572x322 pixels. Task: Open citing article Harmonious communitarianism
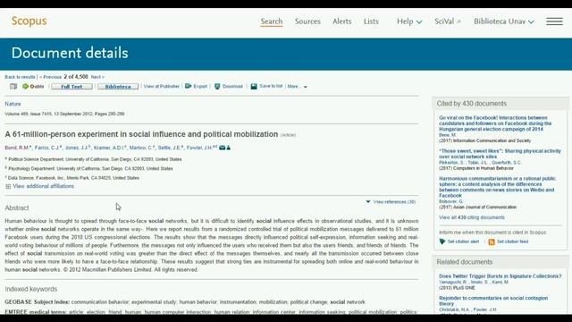coord(497,187)
